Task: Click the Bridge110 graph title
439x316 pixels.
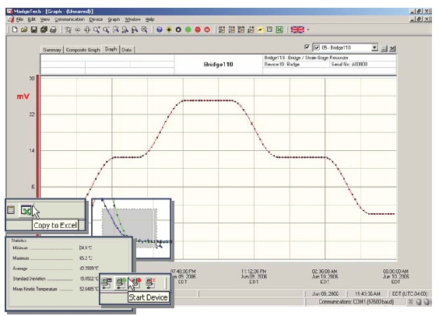Action: click(x=218, y=65)
